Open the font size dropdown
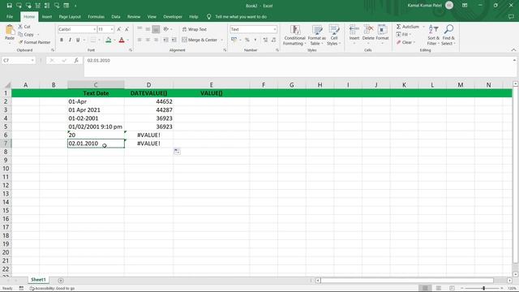The width and height of the screenshot is (519, 292). pos(112,29)
